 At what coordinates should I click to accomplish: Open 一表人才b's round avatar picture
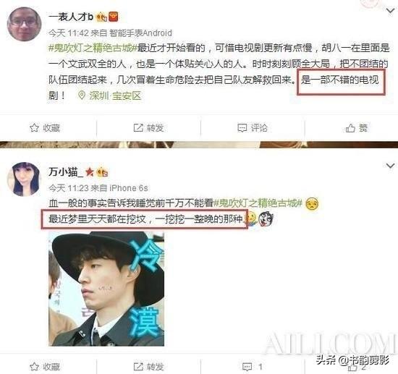pyautogui.click(x=25, y=24)
